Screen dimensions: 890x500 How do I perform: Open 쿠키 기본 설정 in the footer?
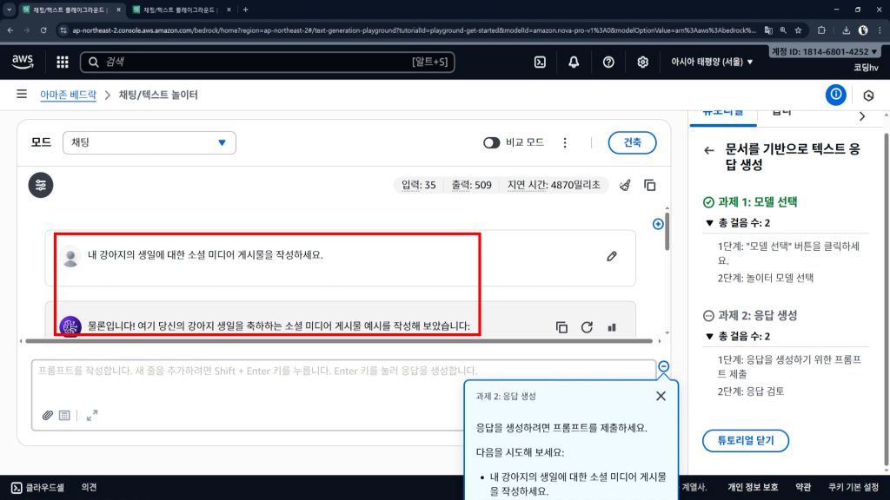click(x=853, y=487)
